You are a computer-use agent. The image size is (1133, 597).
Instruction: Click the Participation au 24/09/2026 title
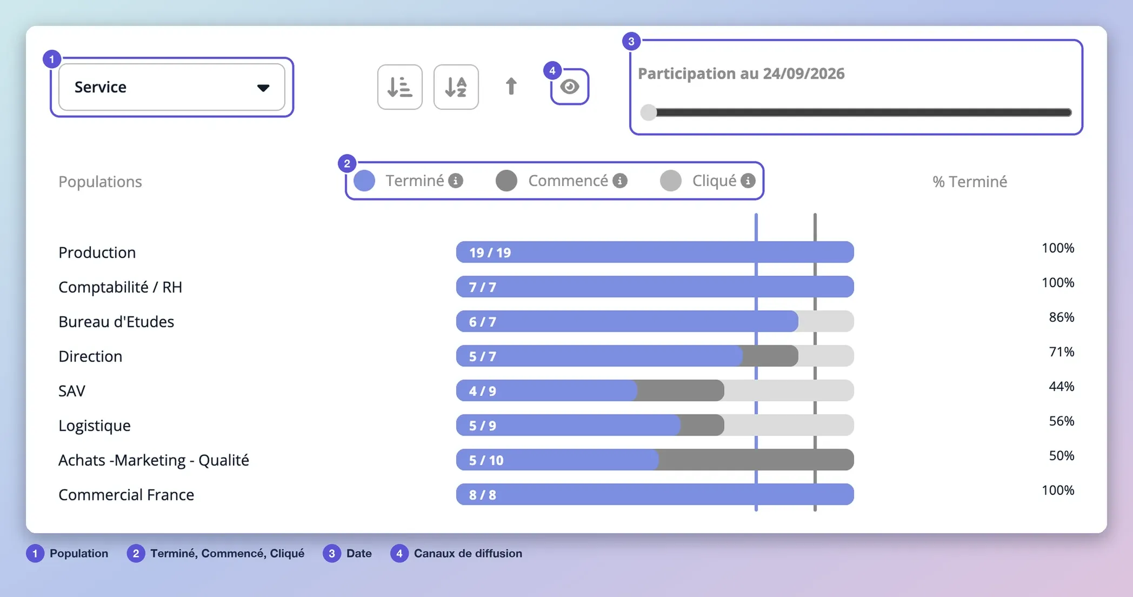[741, 73]
